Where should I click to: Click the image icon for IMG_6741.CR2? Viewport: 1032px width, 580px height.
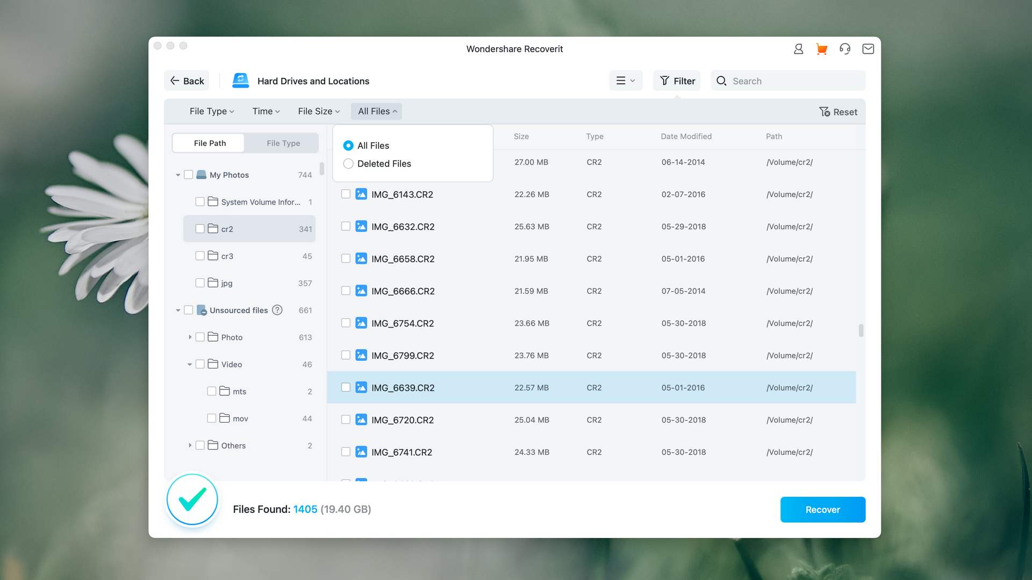361,452
